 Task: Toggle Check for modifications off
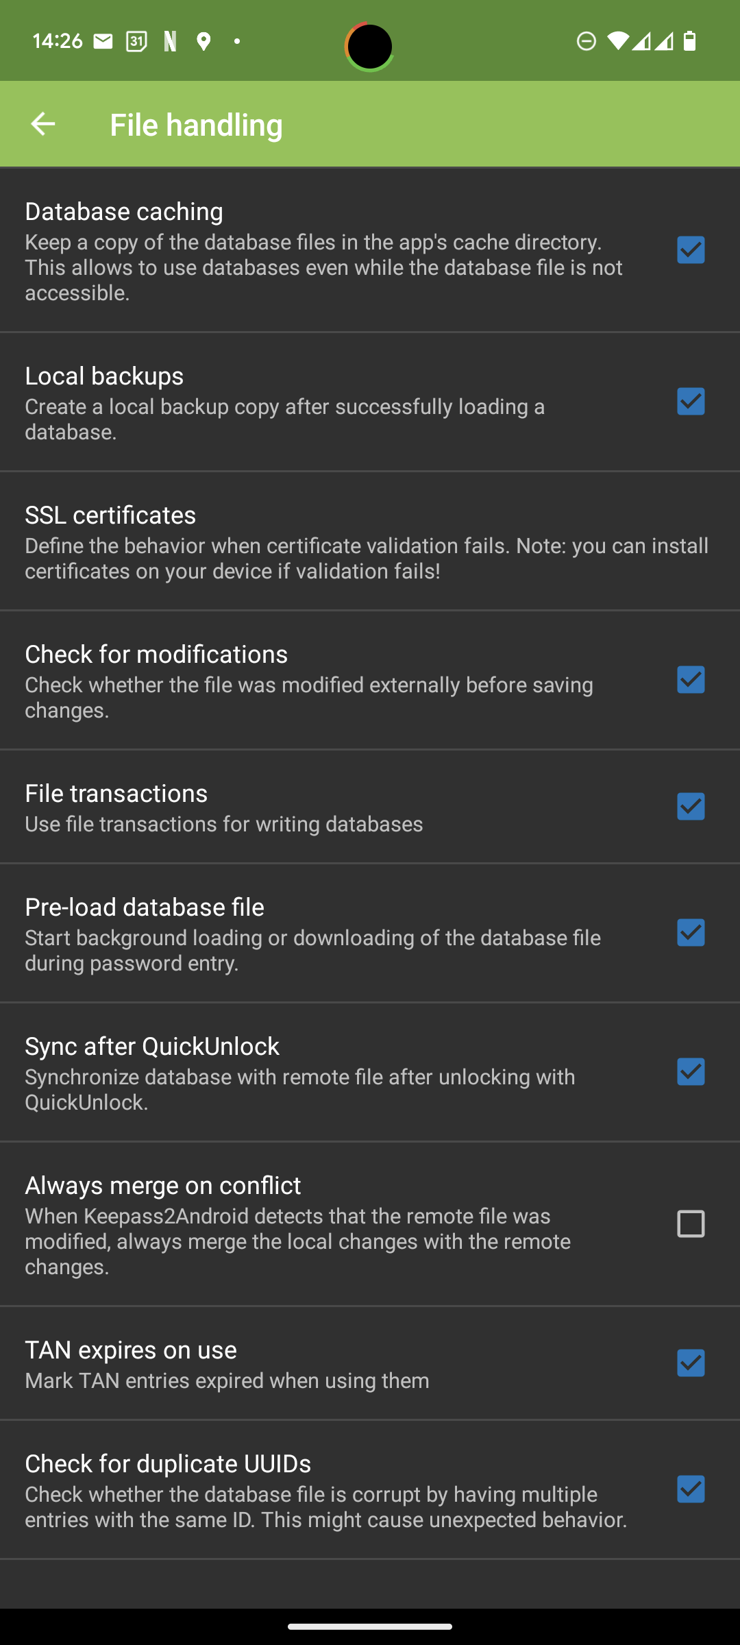[x=690, y=680]
